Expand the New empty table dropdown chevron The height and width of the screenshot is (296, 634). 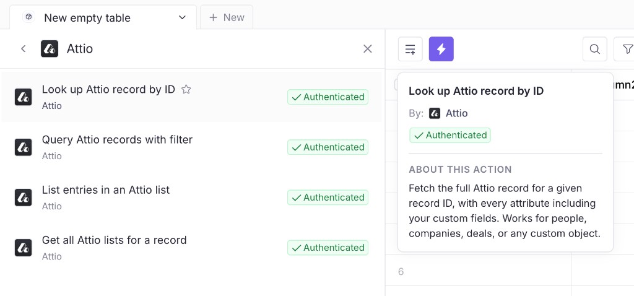click(x=183, y=17)
